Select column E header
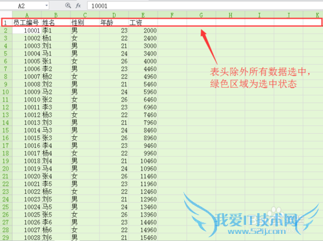This screenshot has height=241, width=323. tap(143, 15)
